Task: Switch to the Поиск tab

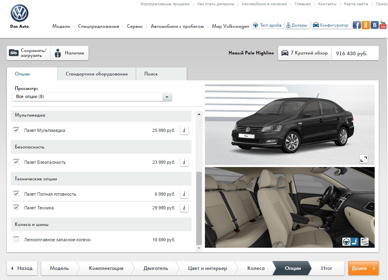Action: pos(161,74)
